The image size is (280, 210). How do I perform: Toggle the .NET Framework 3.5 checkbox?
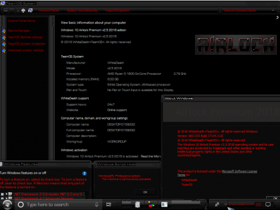[7, 194]
